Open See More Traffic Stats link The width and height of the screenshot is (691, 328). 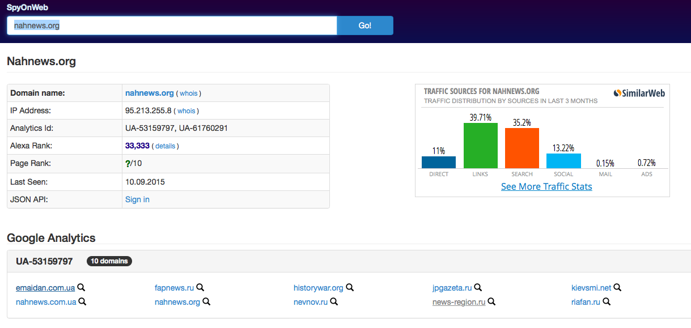click(546, 186)
